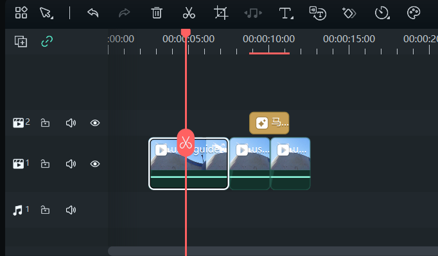This screenshot has height=256, width=438.
Task: Click the red scissors button on the playhead
Action: pyautogui.click(x=186, y=142)
